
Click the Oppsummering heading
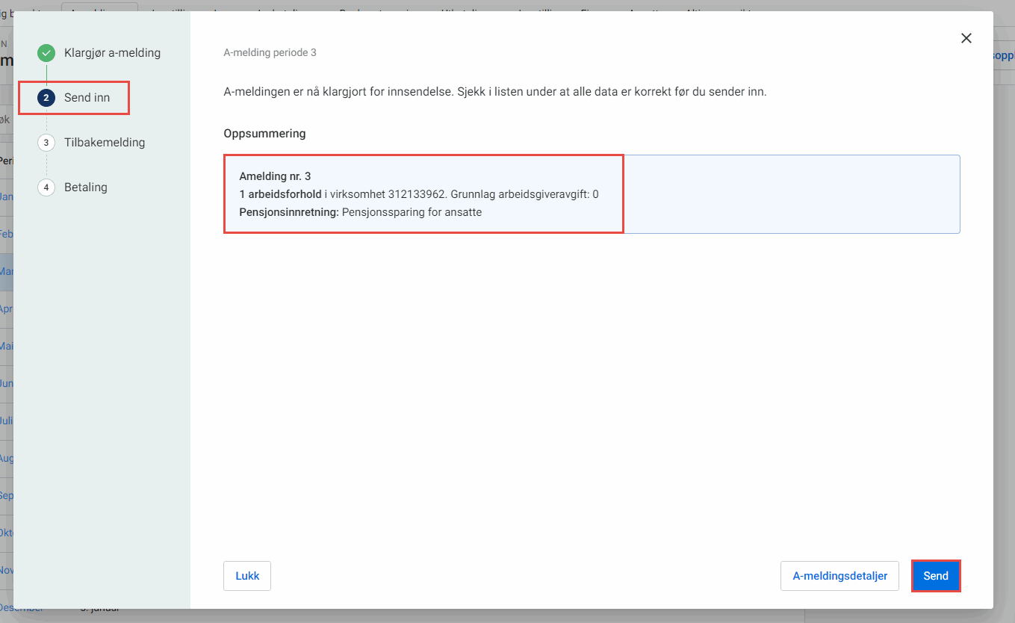coord(264,134)
